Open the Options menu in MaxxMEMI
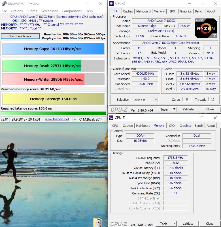Image resolution: width=221 pixels, height=227 pixels. [17, 11]
